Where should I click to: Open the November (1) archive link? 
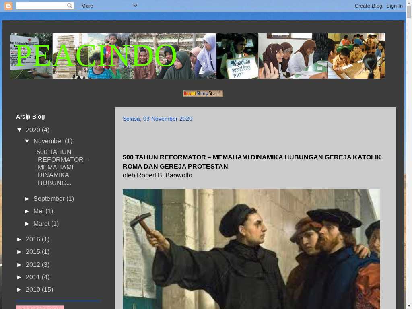pos(48,141)
